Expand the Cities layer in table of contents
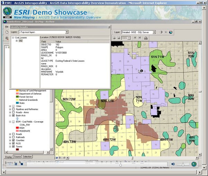The image size is (208, 176). click(x=10, y=106)
